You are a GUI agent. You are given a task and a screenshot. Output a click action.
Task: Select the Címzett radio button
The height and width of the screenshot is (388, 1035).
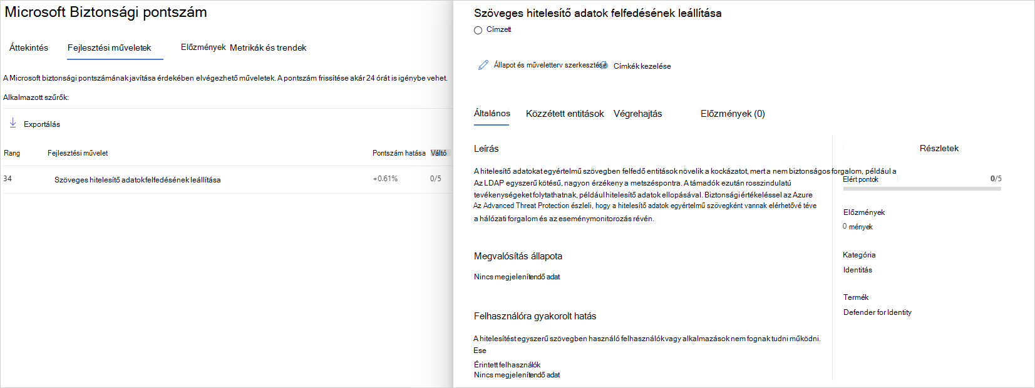pos(478,30)
